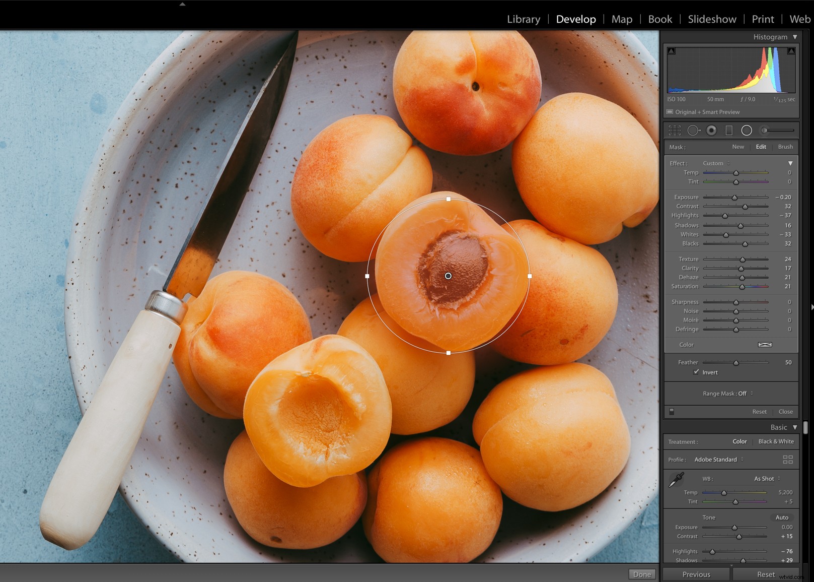This screenshot has height=582, width=814.
Task: Select the Radial Filter tool
Action: 747,130
